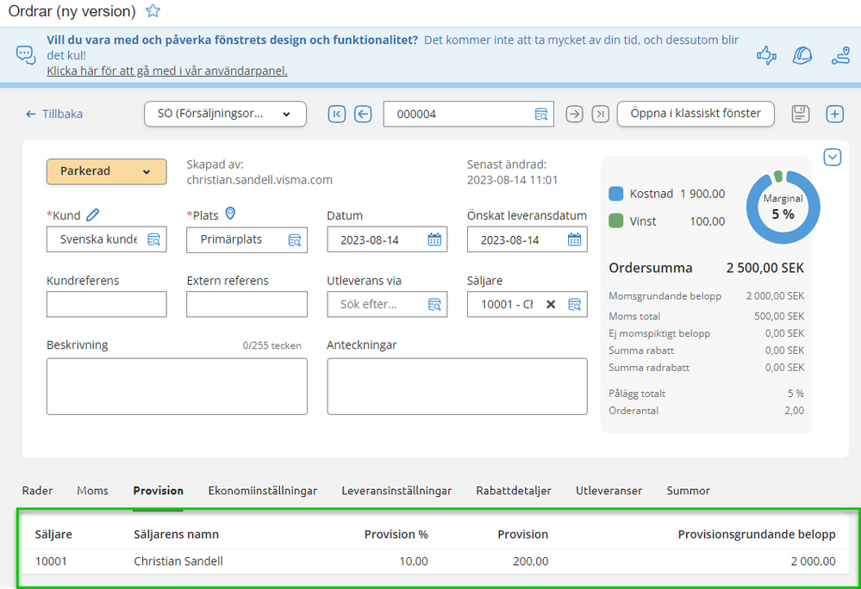The image size is (861, 589).
Task: Click the thumbs up feedback icon
Action: coord(766,55)
